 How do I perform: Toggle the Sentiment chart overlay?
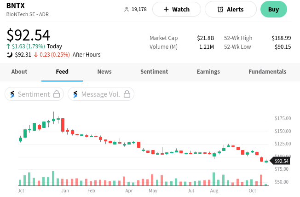34,94
